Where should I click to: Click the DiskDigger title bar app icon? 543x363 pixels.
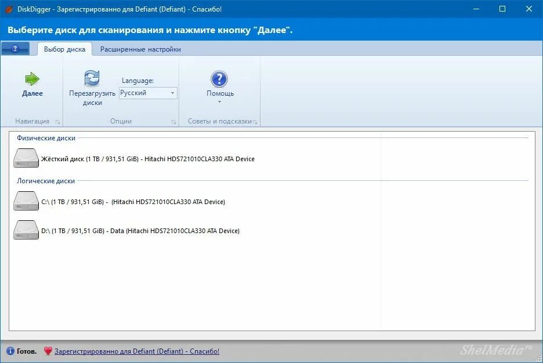point(9,9)
